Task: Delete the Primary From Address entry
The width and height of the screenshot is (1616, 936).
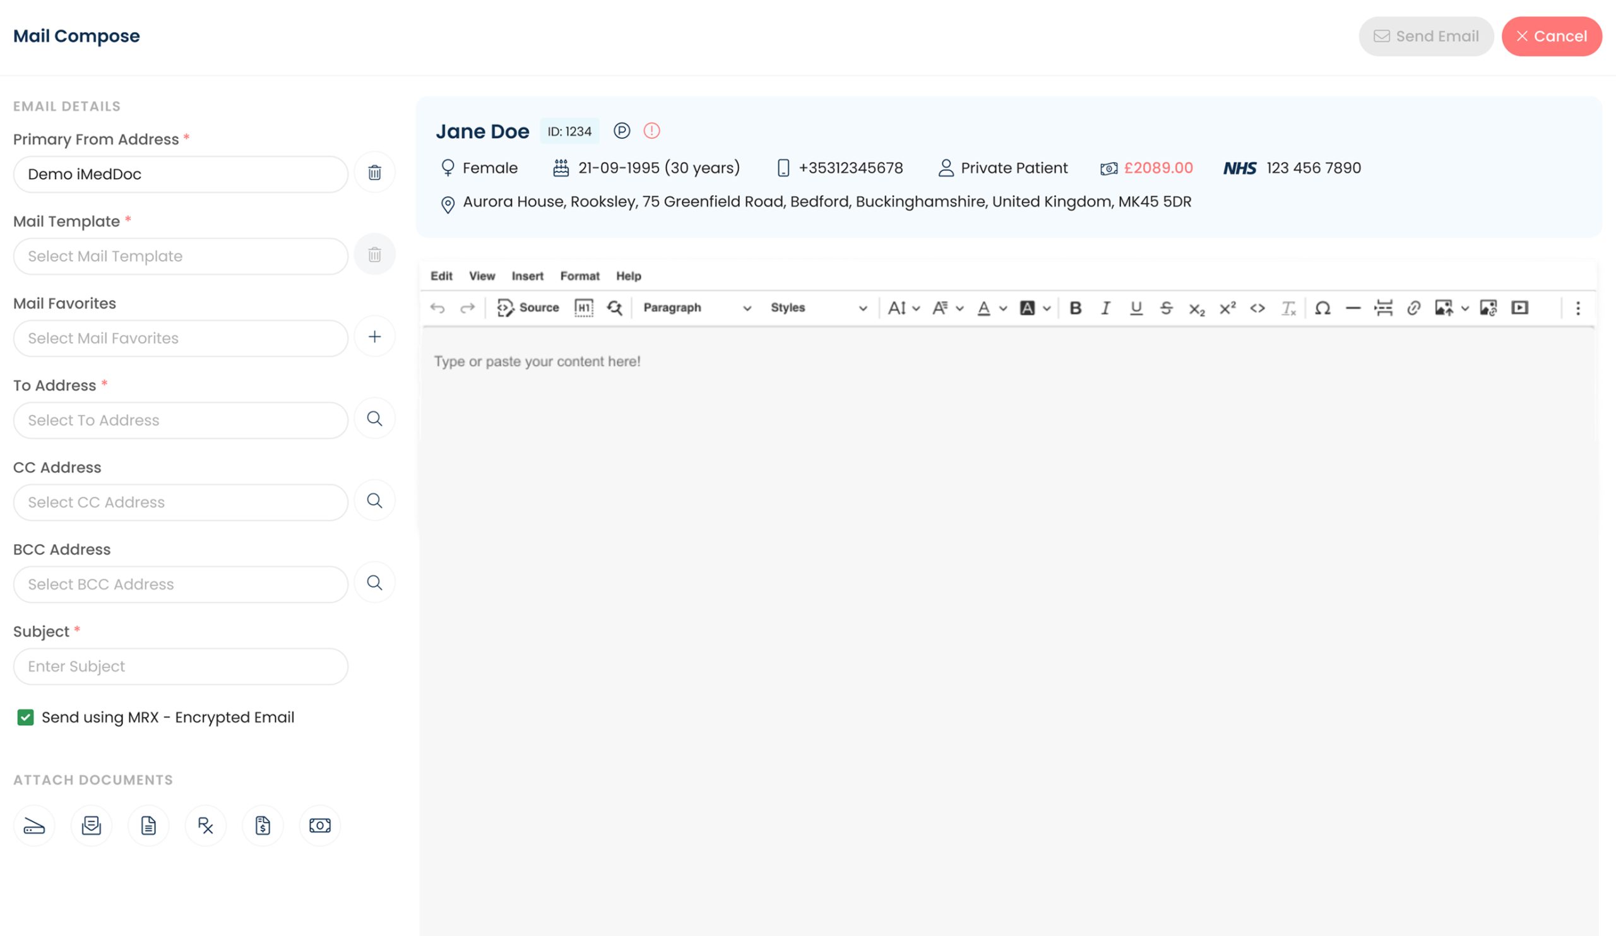Action: 374,172
